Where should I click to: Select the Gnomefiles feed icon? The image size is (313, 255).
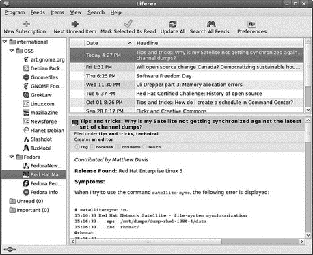(26, 77)
